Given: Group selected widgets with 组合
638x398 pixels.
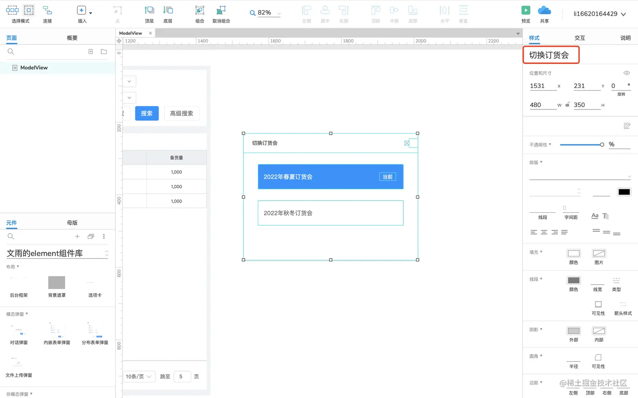Looking at the screenshot, I should (x=200, y=11).
